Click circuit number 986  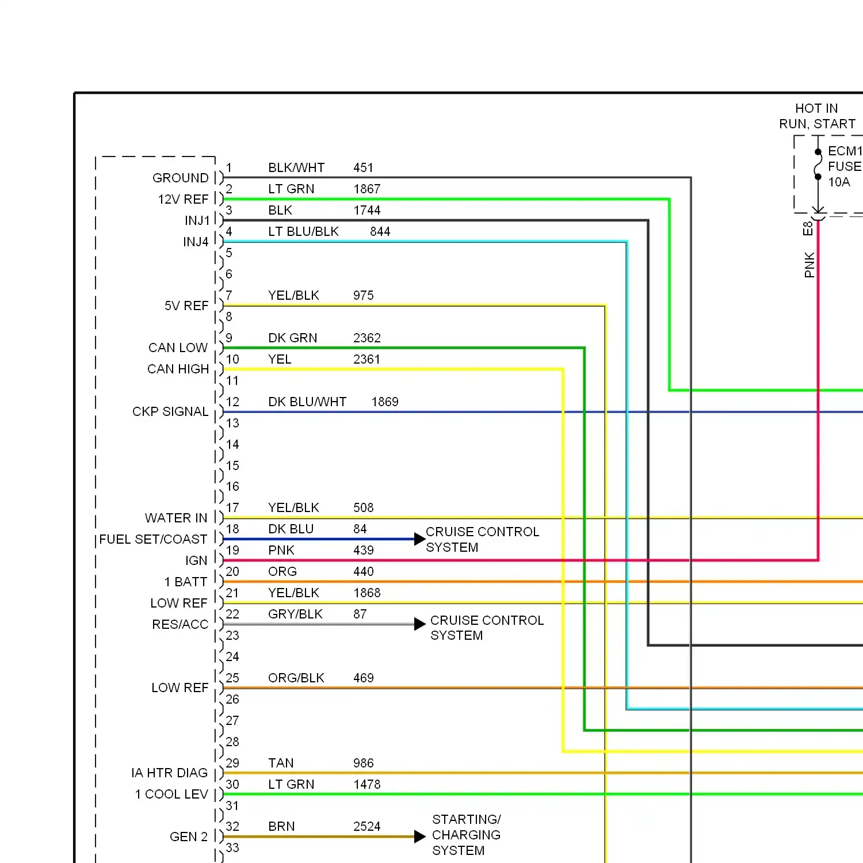(364, 763)
